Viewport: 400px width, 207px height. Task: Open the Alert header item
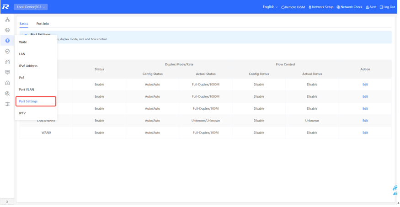click(371, 7)
